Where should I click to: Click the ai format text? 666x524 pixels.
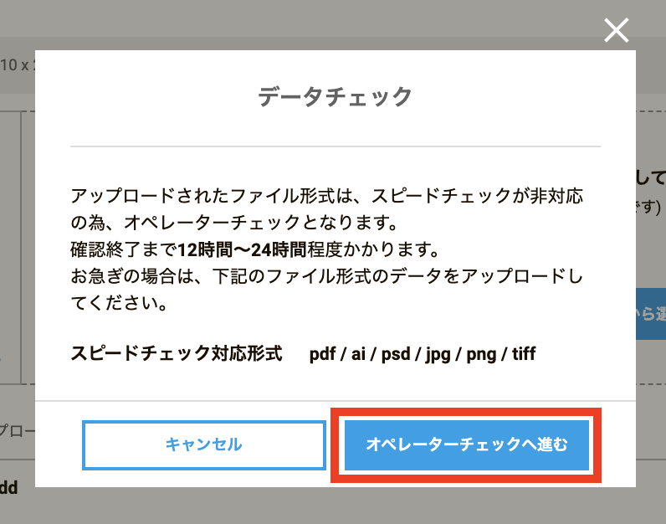click(358, 353)
